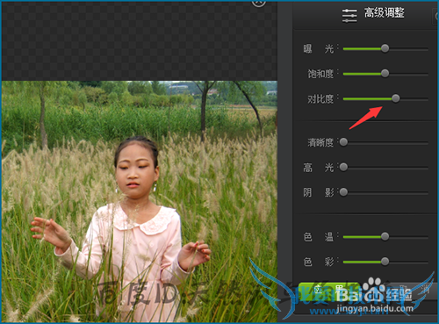The height and width of the screenshot is (324, 439).
Task: Click the girl photo on the canvas
Action: [x=140, y=202]
